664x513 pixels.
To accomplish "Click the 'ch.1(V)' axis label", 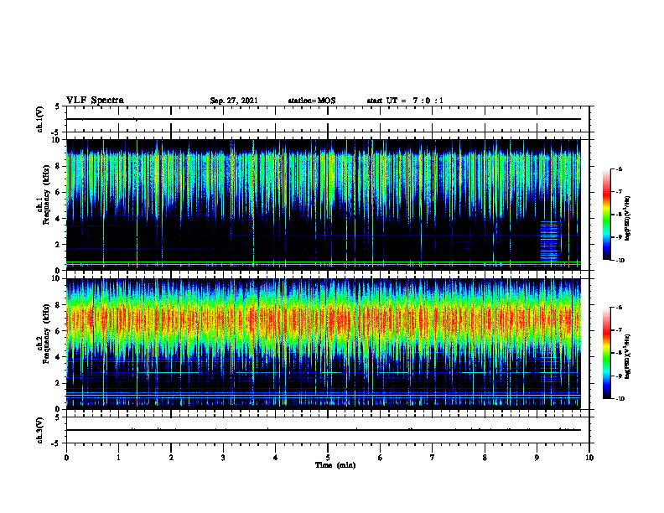I will click(x=39, y=119).
